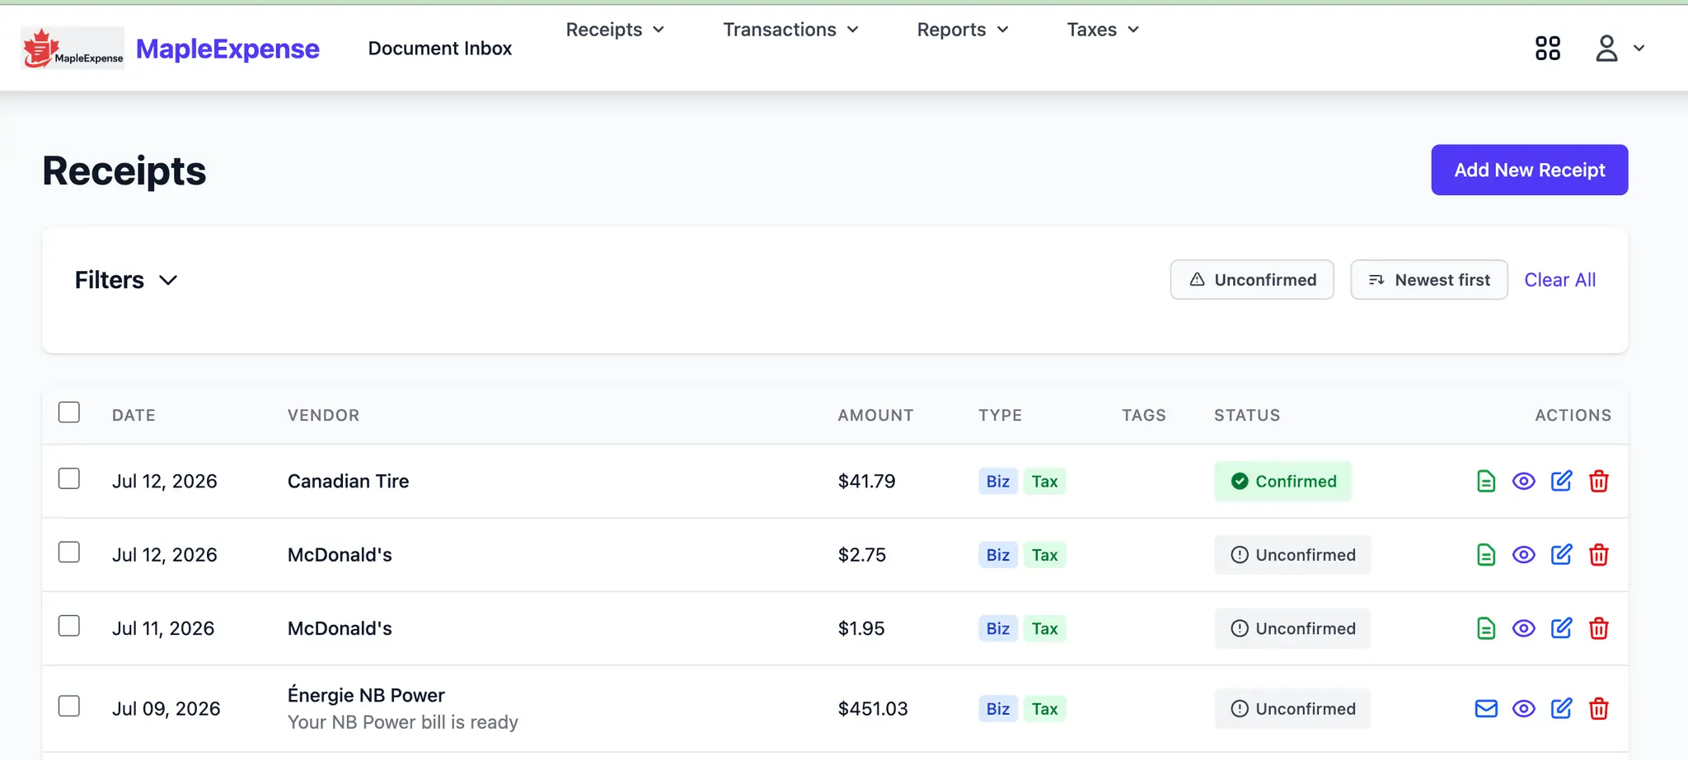View the Canadian Tire receipt with the eye icon

coord(1523,481)
